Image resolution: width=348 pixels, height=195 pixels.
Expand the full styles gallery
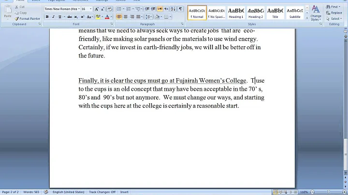coord(307,18)
